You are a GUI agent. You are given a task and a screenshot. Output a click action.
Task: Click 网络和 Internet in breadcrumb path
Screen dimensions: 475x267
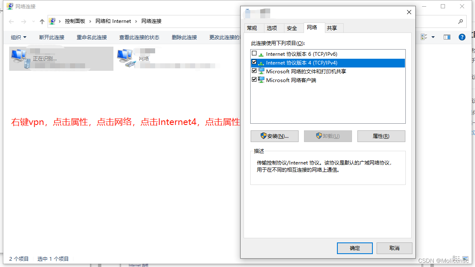tap(113, 21)
